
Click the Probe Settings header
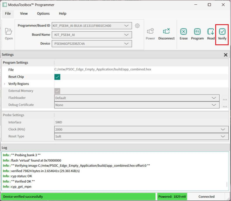pyautogui.click(x=13, y=115)
